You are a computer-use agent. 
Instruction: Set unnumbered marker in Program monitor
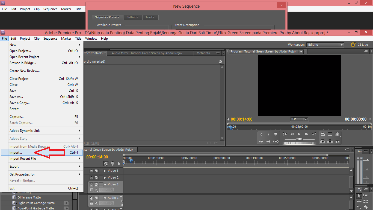276,134
